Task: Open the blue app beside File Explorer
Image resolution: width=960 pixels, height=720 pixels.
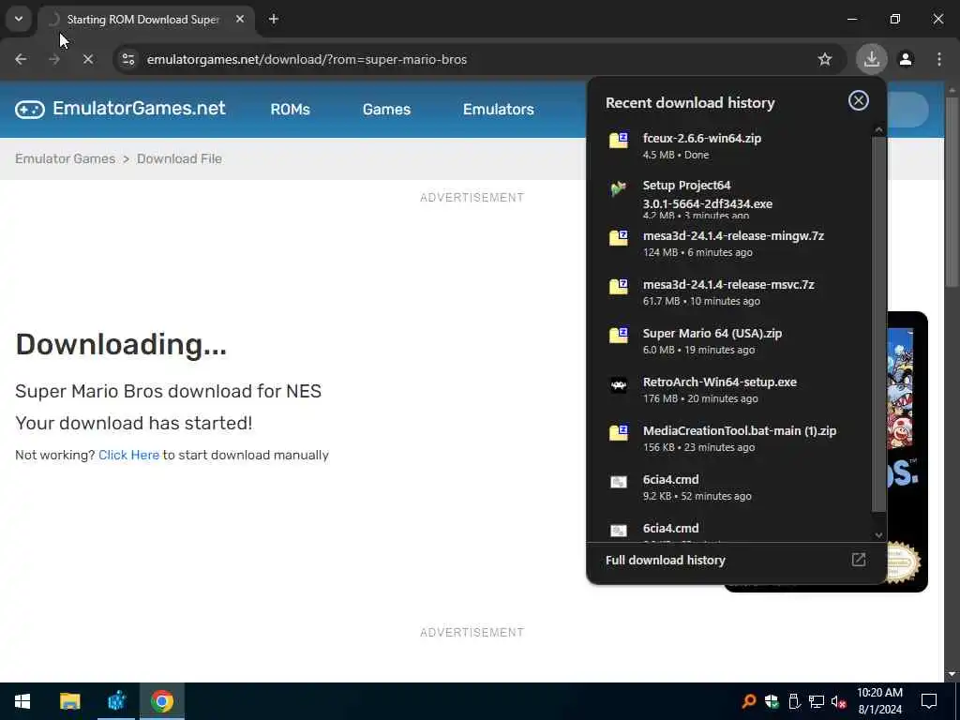Action: click(x=116, y=701)
